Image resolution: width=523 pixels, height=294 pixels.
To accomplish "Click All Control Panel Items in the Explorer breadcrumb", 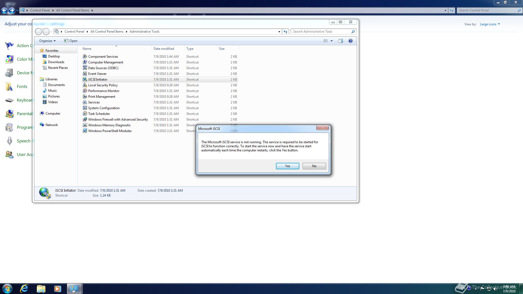I will [x=107, y=32].
